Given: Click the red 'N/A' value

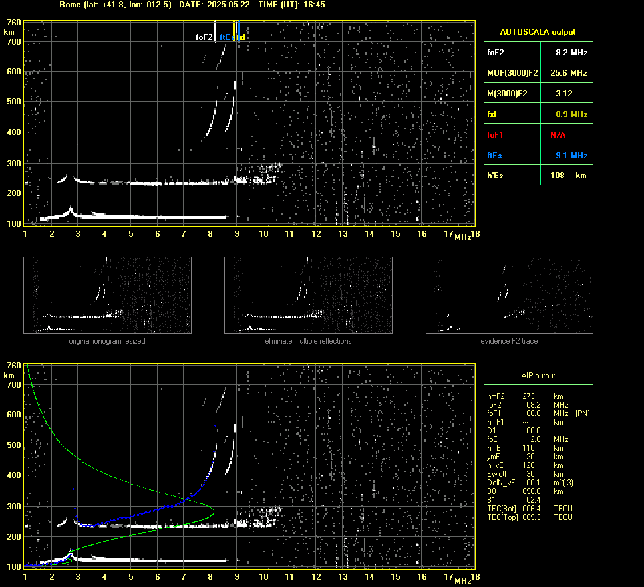Looking at the screenshot, I should point(558,135).
